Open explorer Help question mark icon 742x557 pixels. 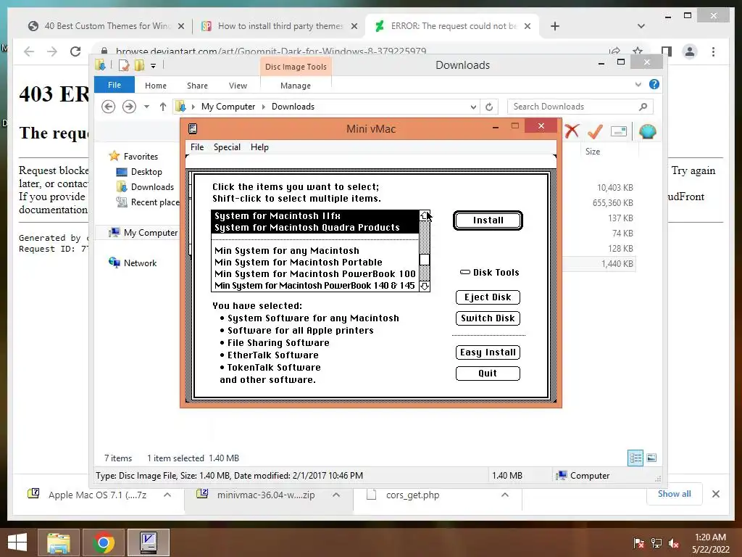click(654, 84)
